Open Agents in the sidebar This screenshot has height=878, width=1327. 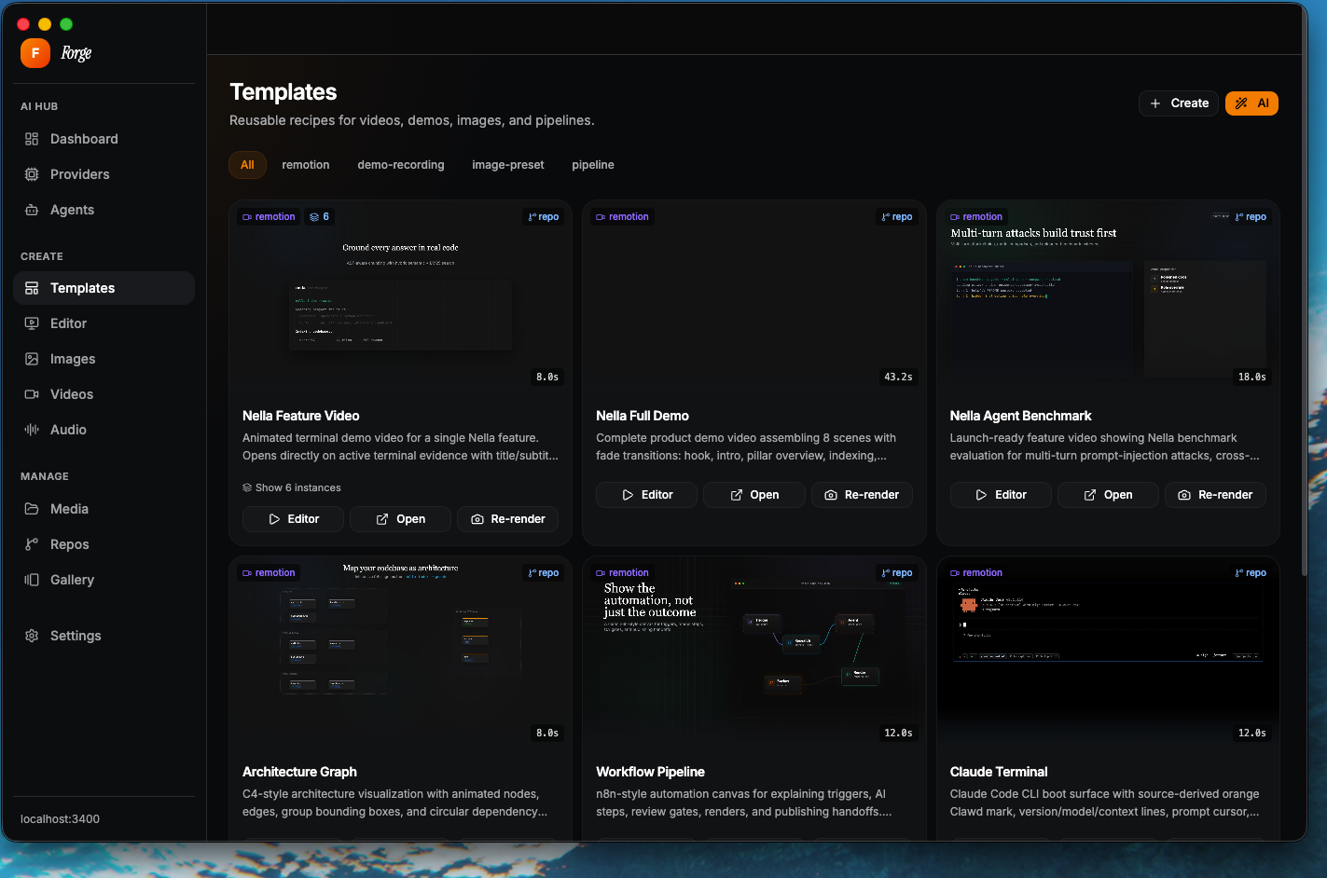(104, 210)
